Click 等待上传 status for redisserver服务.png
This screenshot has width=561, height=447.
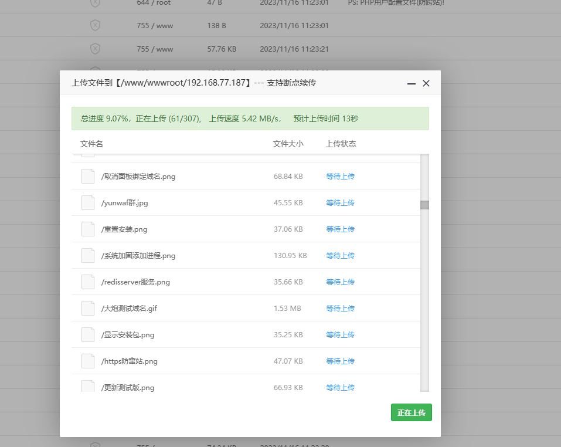click(x=340, y=282)
